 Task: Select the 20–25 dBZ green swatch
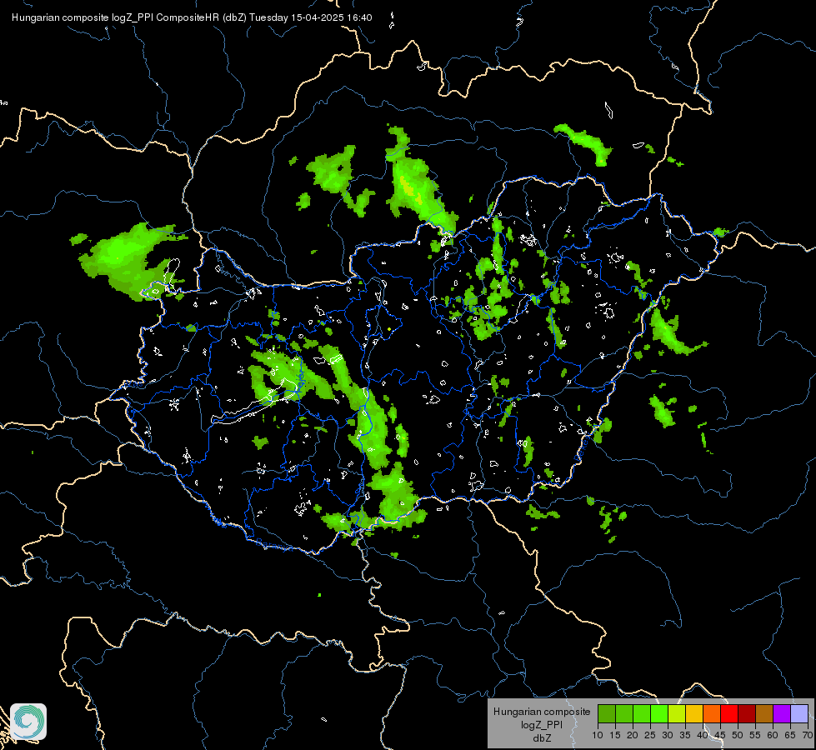[642, 713]
